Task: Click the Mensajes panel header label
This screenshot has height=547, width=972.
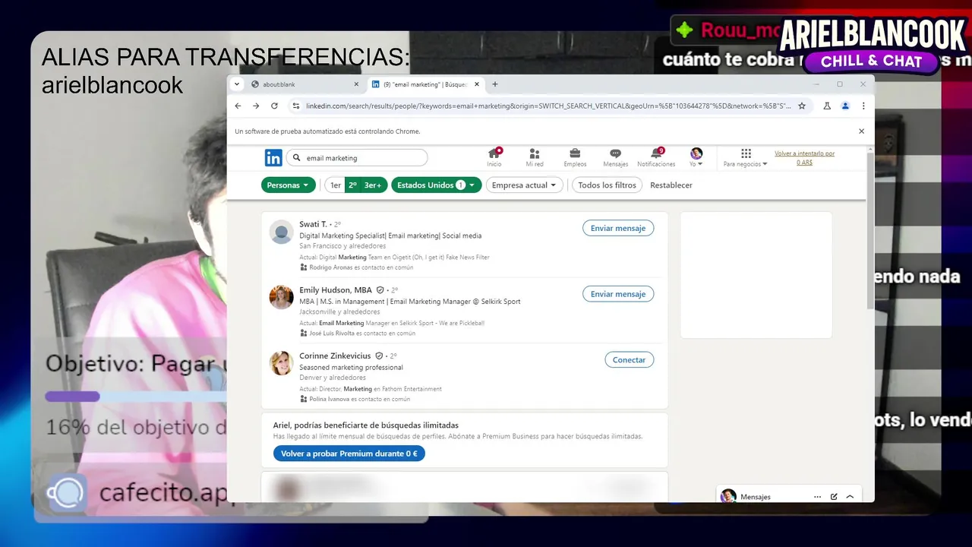Action: (756, 497)
